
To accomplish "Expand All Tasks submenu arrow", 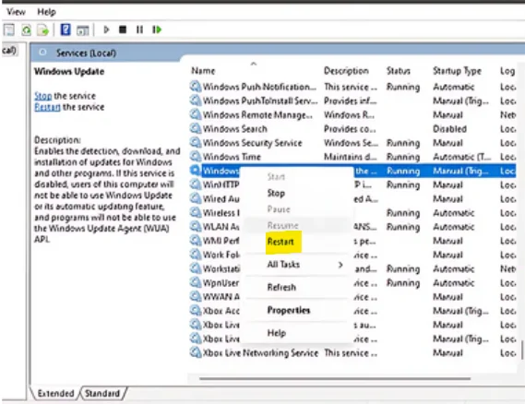I will click(x=340, y=265).
